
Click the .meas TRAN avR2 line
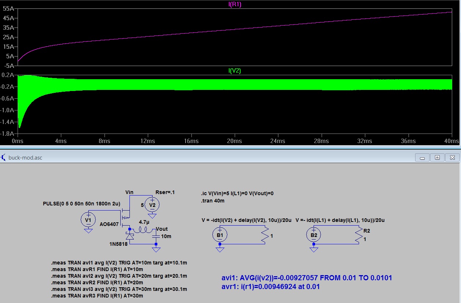pos(97,282)
